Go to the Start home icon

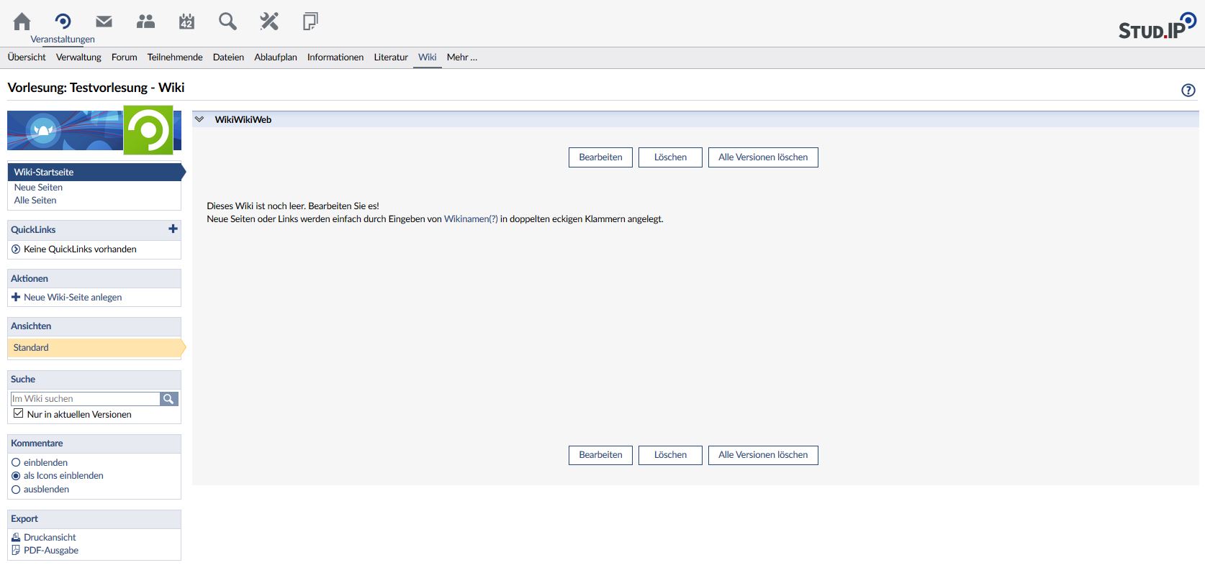tap(22, 22)
